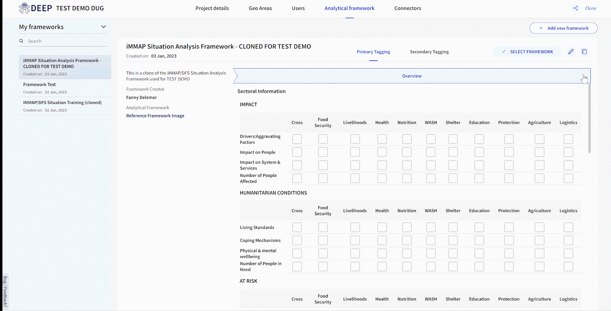611x311 pixels.
Task: Click the framework preview vertical scrollbar
Action: [589, 118]
